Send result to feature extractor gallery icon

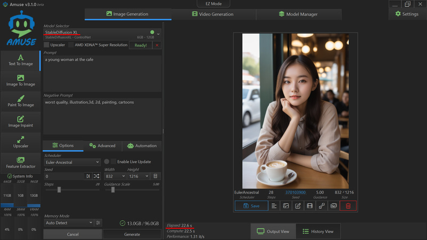point(334,206)
